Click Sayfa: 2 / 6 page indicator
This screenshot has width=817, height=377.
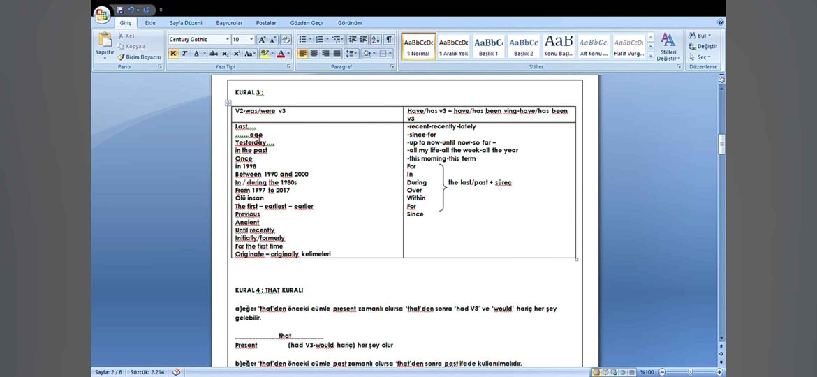point(108,372)
